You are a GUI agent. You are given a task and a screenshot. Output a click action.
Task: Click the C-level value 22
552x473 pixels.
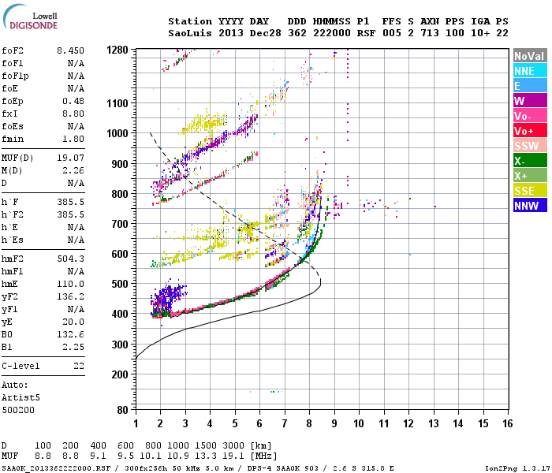coord(79,366)
